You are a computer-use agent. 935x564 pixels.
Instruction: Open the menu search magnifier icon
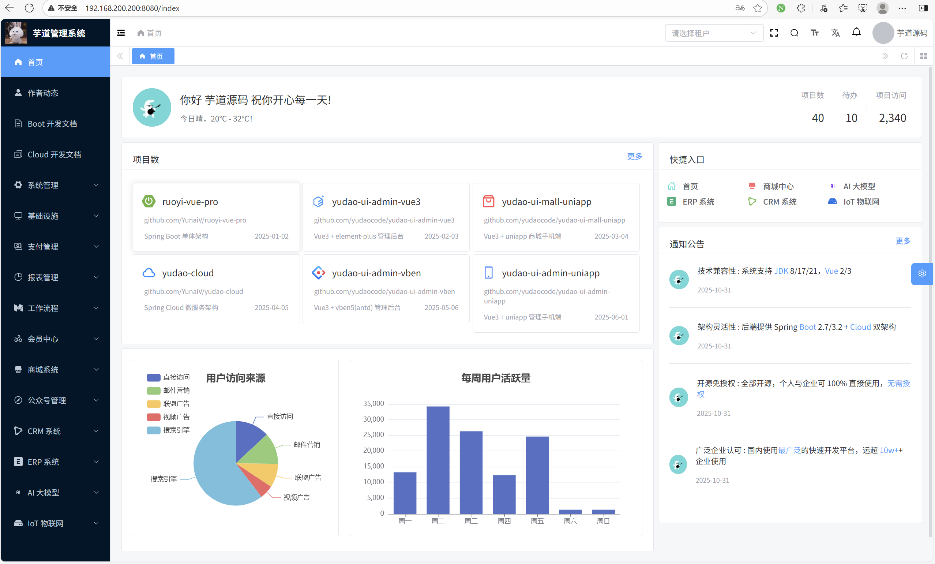point(794,33)
